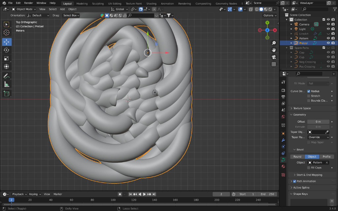This screenshot has height=211, width=338.
Task: Enable the Fill Caps checkbox
Action: [309, 168]
